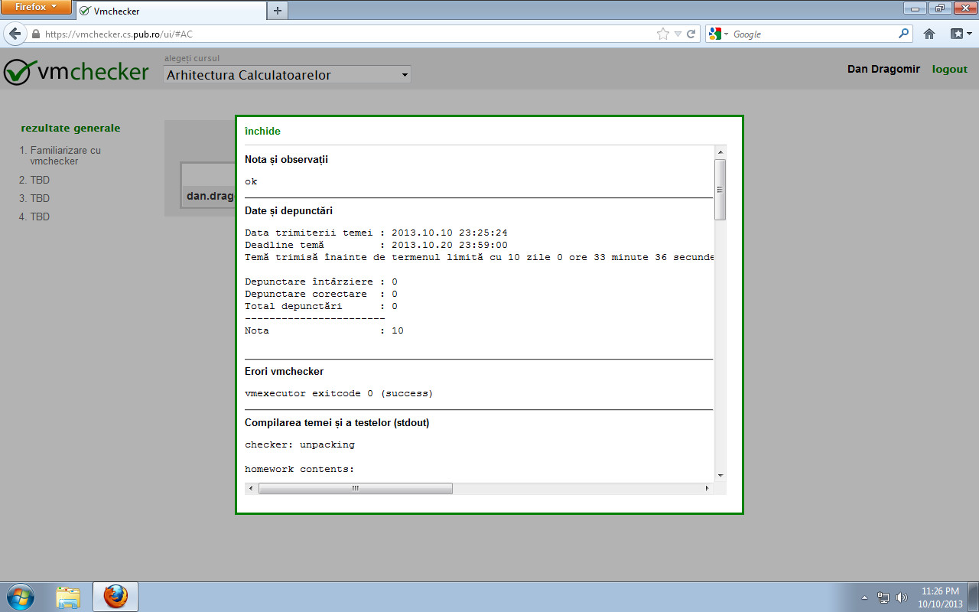Click the închide link to close results
Screen dimensions: 979x612
click(x=262, y=131)
